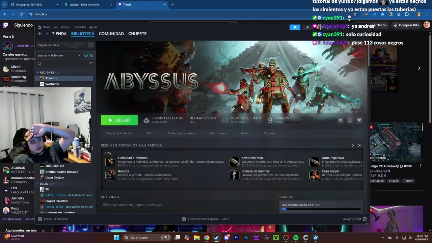Open the Amigos menu in Steam
This screenshot has height=243, width=432.
pyautogui.click(x=65, y=27)
